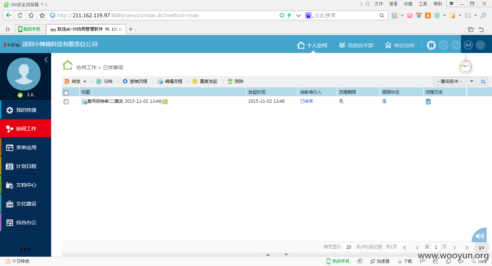Open settings gear in header
This screenshot has height=266, width=492.
pyautogui.click(x=480, y=45)
